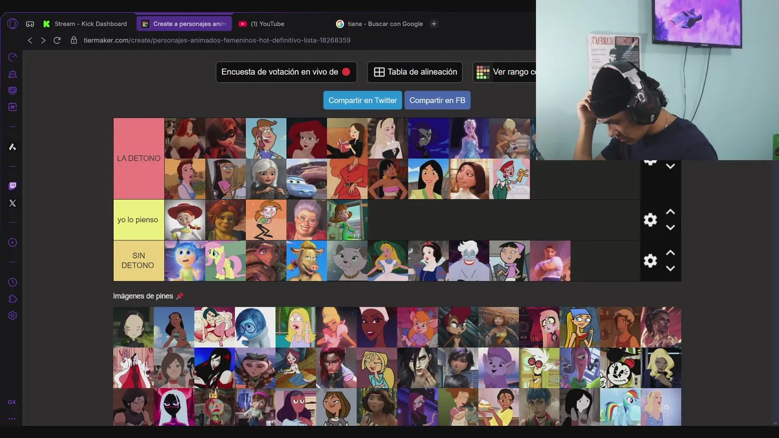Screen dimensions: 779x438
Task: Open settings gear for 'SIN DETONO' row
Action: (x=650, y=260)
